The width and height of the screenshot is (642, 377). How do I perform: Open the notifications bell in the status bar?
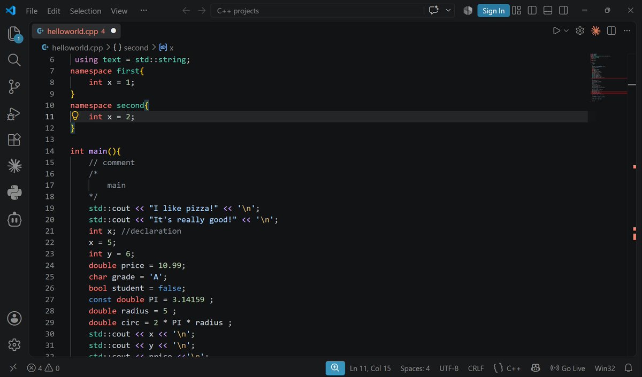(627, 368)
